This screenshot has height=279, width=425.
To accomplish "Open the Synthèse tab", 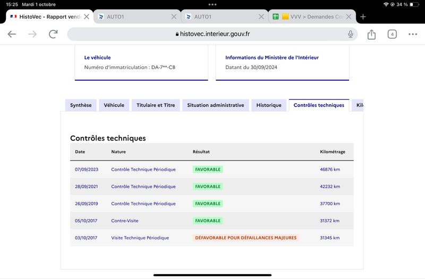I will [81, 105].
